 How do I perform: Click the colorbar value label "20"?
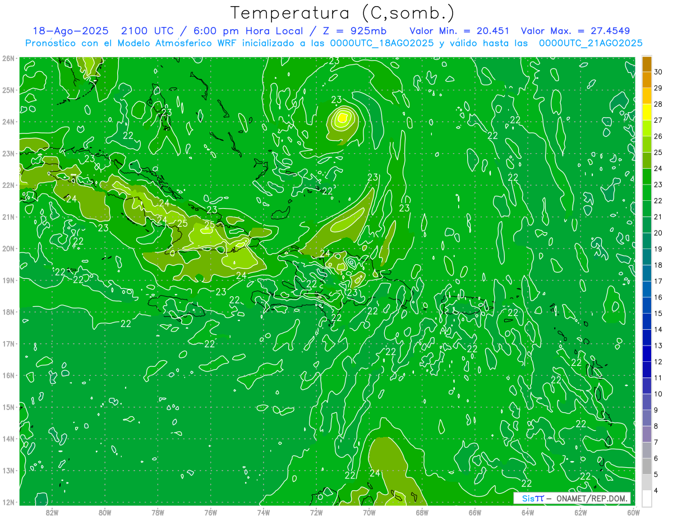click(x=658, y=233)
